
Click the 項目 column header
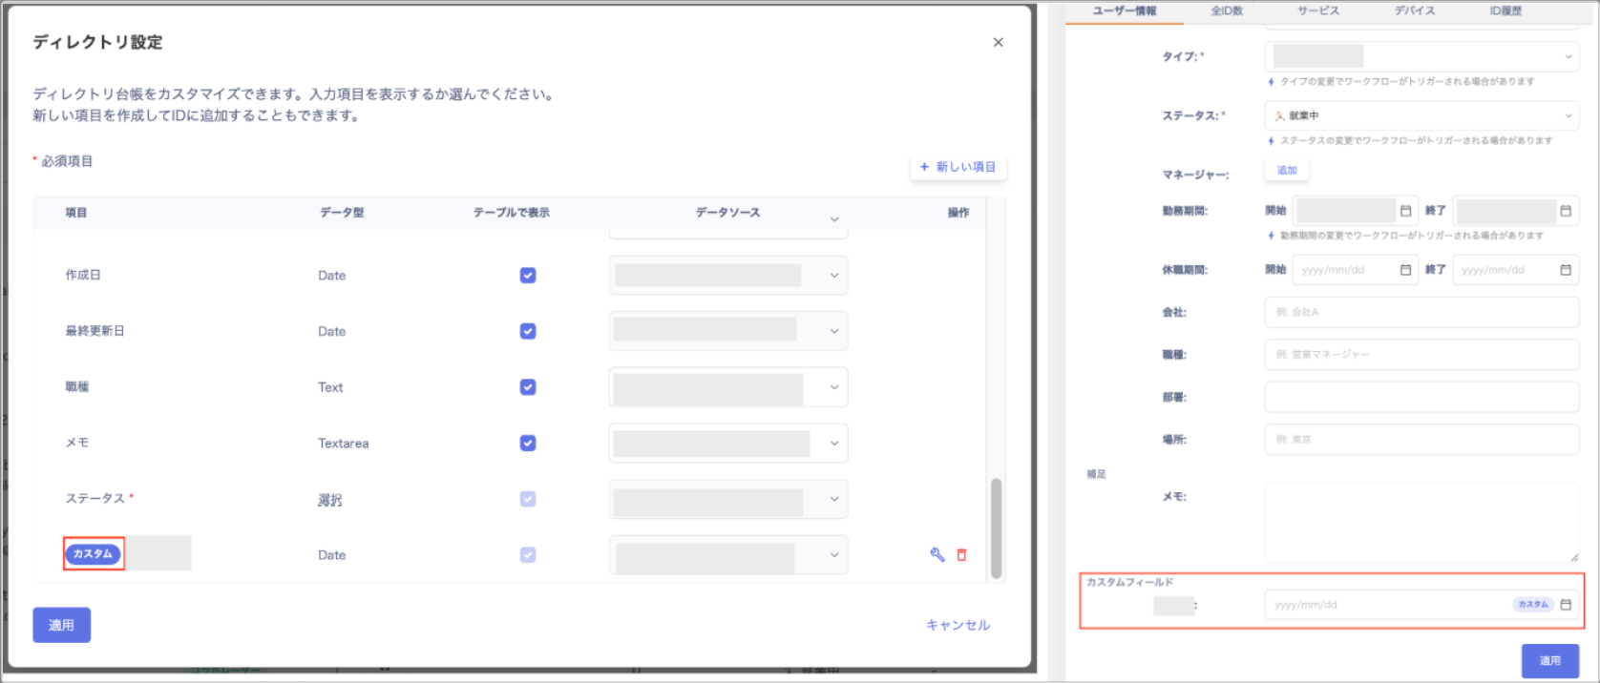tap(76, 213)
